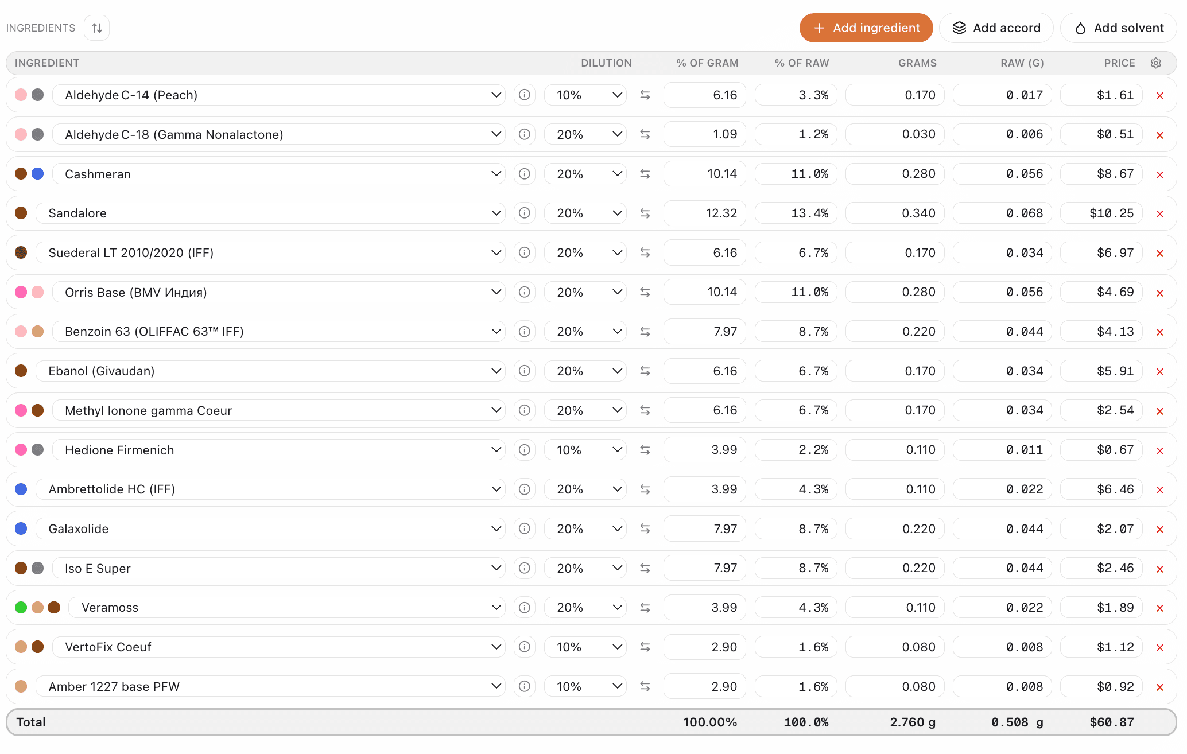The width and height of the screenshot is (1187, 754).
Task: Click swap arrows on Iso E Super row
Action: [x=645, y=568]
